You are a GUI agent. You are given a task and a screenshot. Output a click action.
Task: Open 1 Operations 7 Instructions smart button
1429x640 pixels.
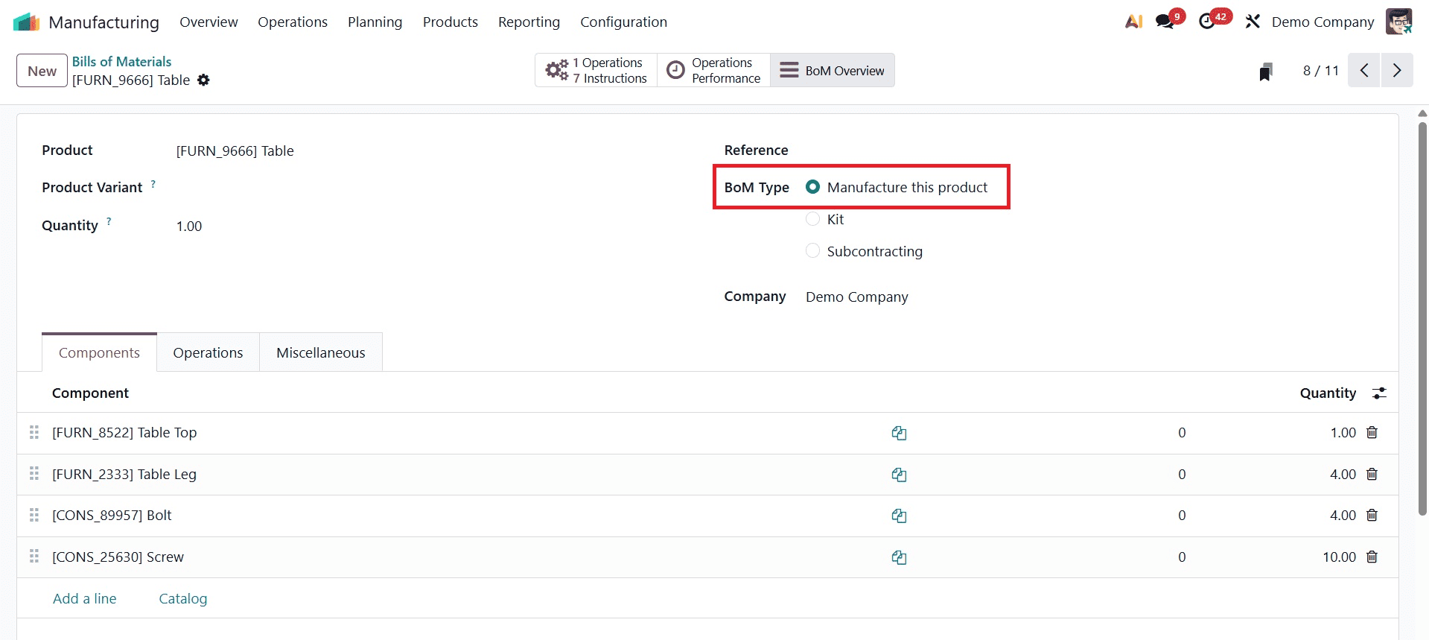[x=596, y=70]
